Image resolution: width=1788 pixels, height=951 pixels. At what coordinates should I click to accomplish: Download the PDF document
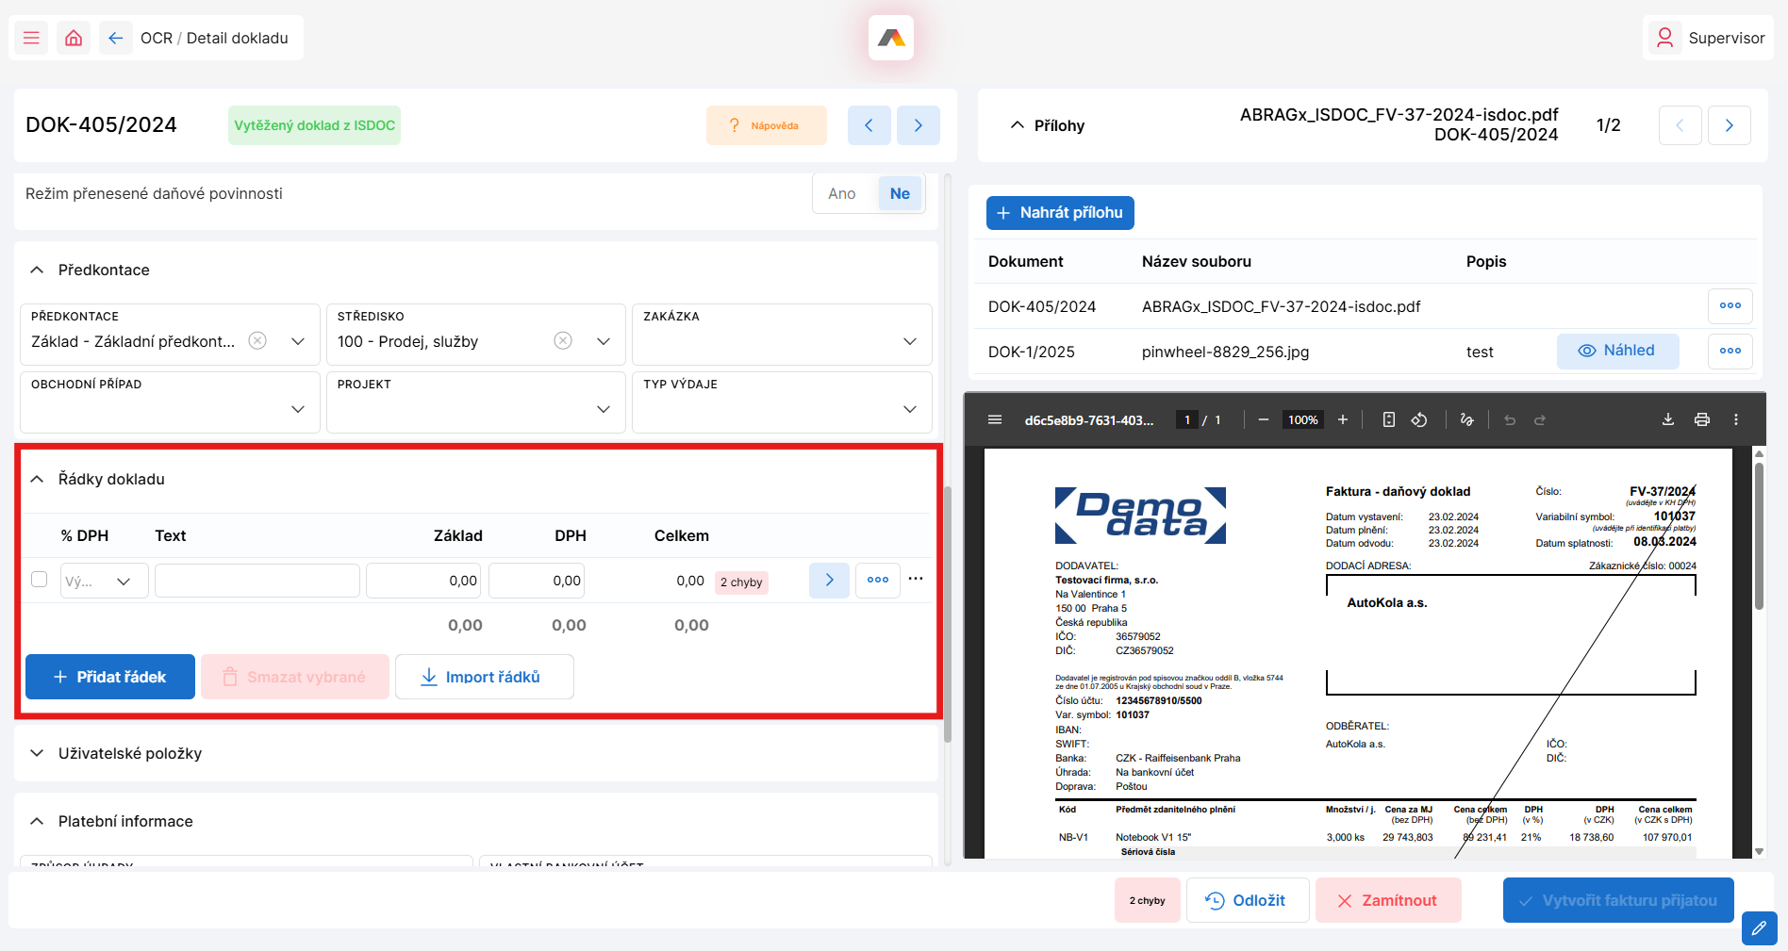[x=1668, y=419]
